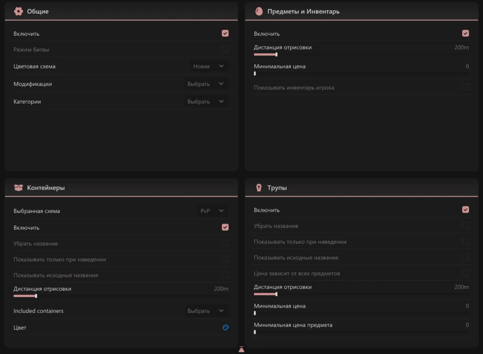Click the box icon beside Контейнеры
The image size is (483, 354).
coord(18,188)
